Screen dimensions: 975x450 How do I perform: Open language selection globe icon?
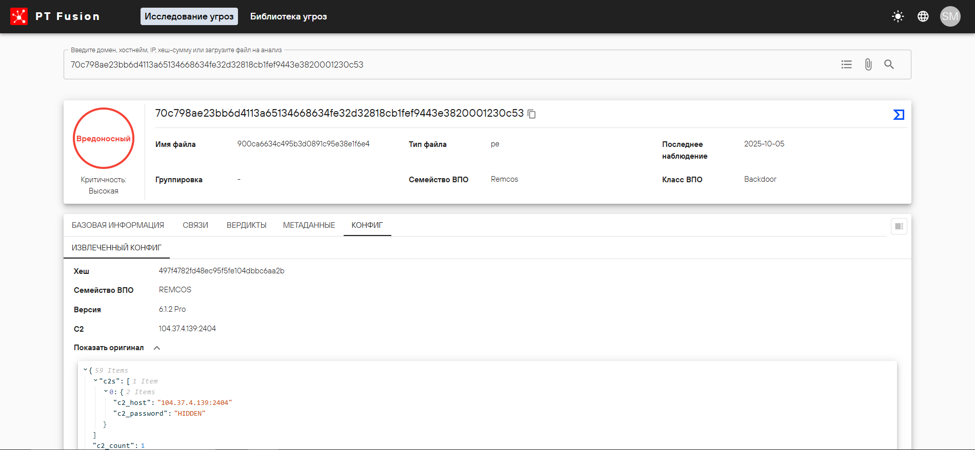[x=923, y=16]
